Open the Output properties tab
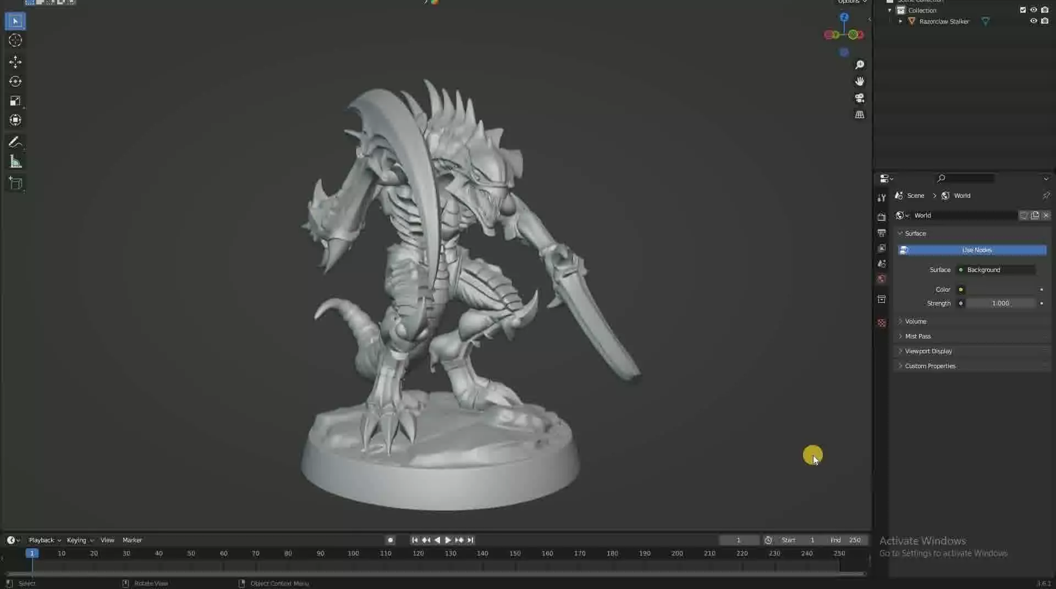The image size is (1056, 589). point(882,233)
